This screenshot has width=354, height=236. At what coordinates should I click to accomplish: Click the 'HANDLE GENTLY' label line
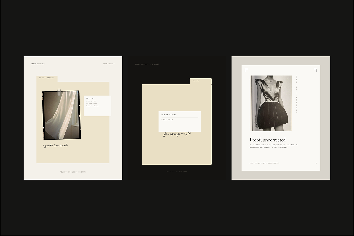tap(167, 120)
